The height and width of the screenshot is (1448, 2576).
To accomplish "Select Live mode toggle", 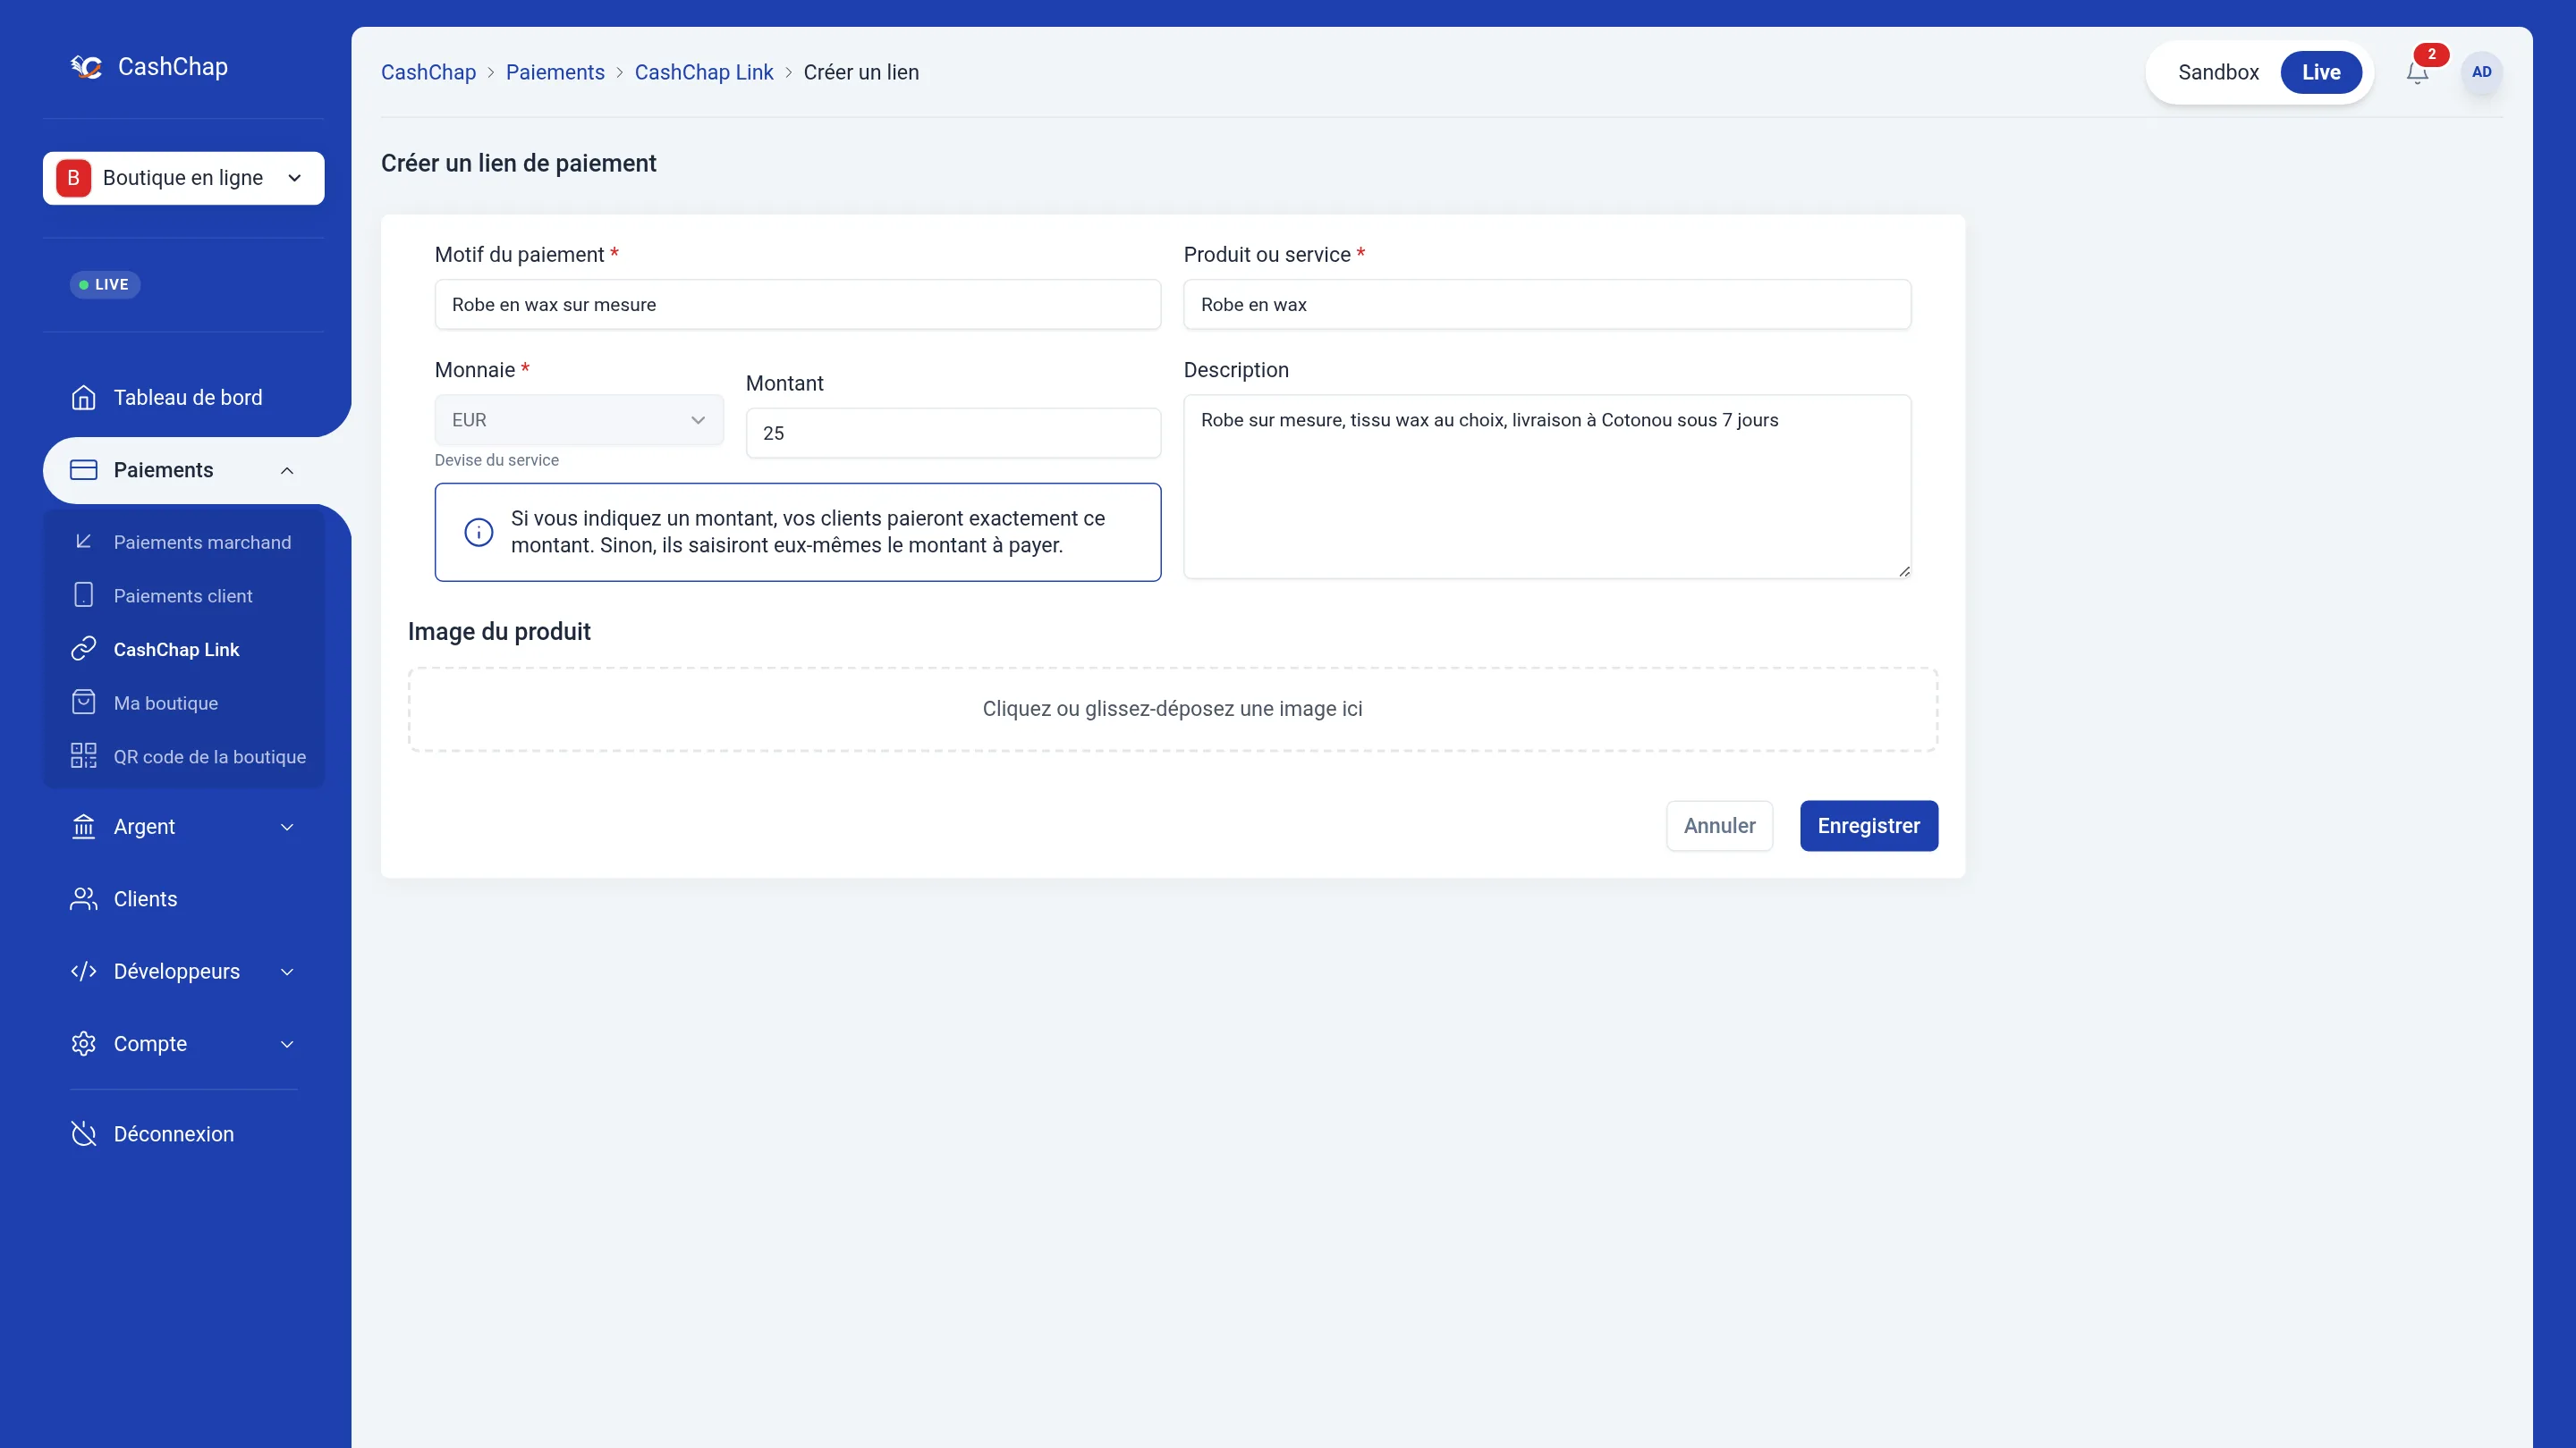I will click(x=2321, y=72).
